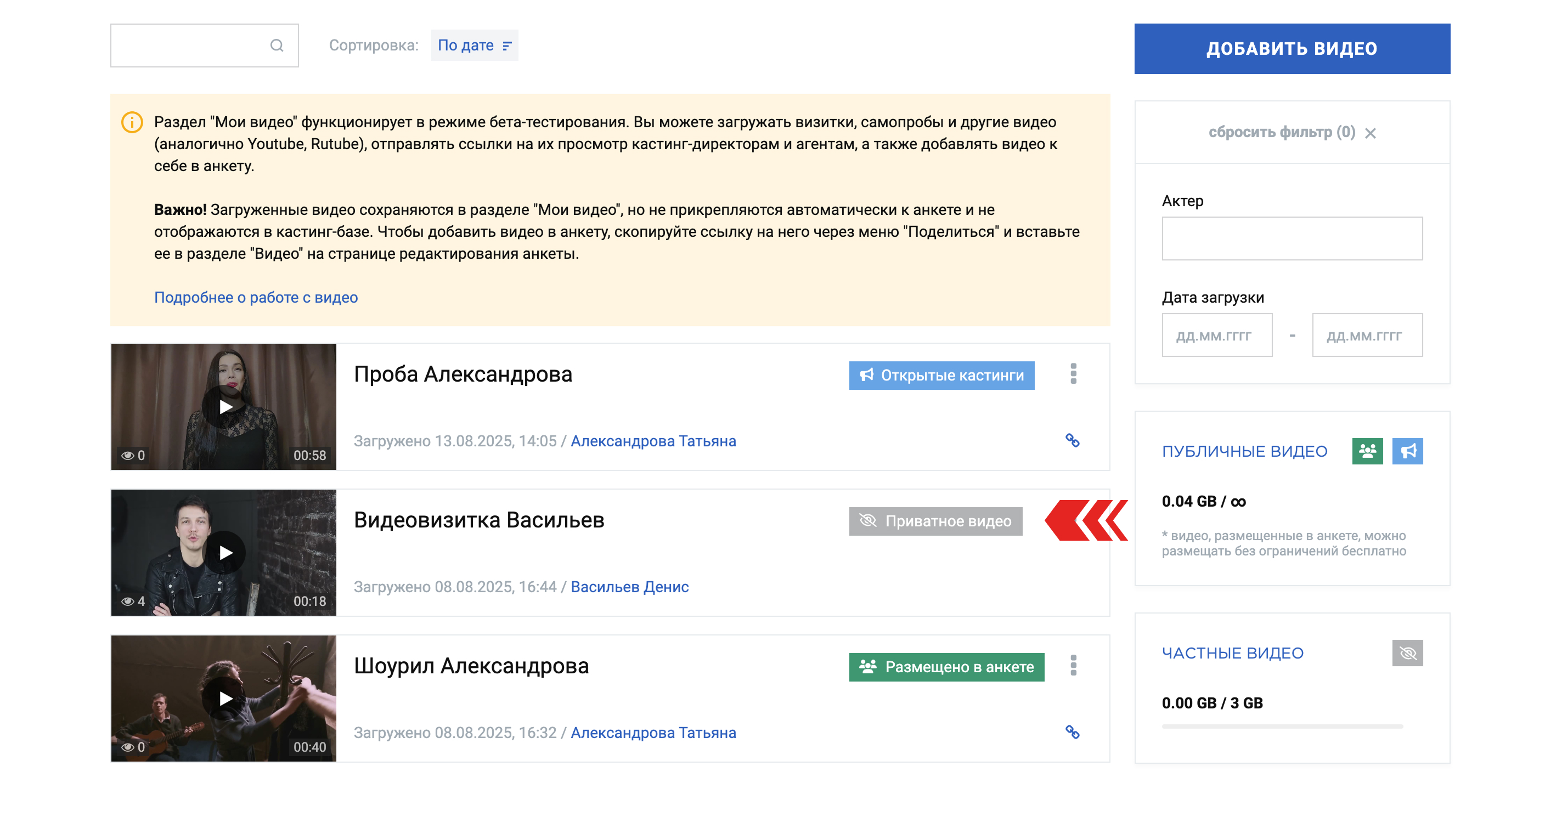Click the private storage usage progress bar
The image size is (1562, 823).
pos(1282,726)
